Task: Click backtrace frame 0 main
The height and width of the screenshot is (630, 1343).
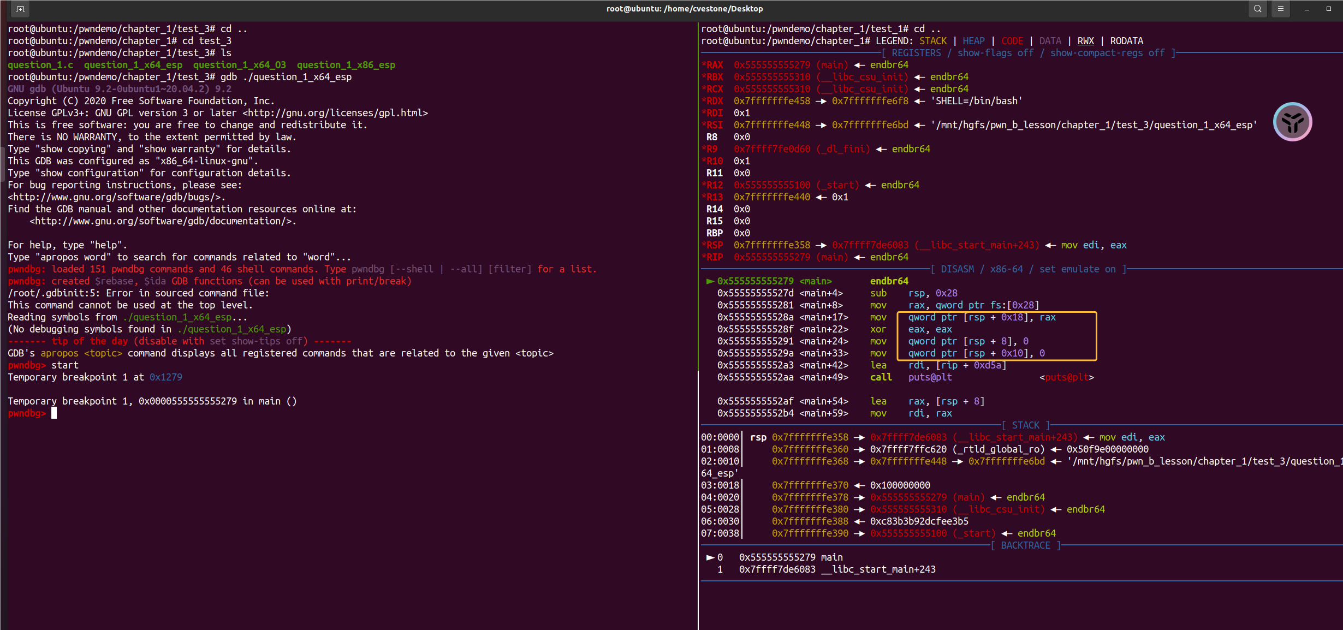Action: click(x=791, y=557)
